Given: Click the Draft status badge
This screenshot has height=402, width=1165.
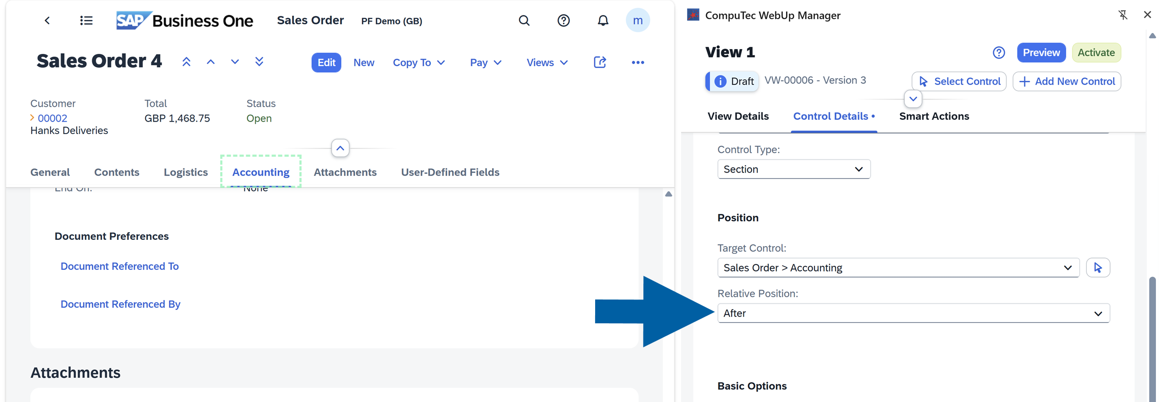Looking at the screenshot, I should (732, 81).
